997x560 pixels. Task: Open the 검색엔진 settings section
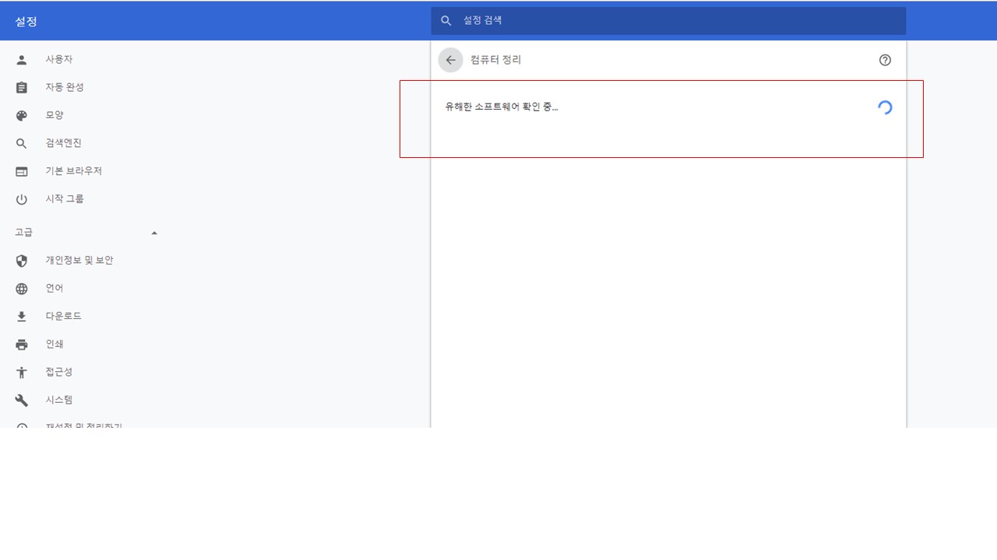click(63, 143)
